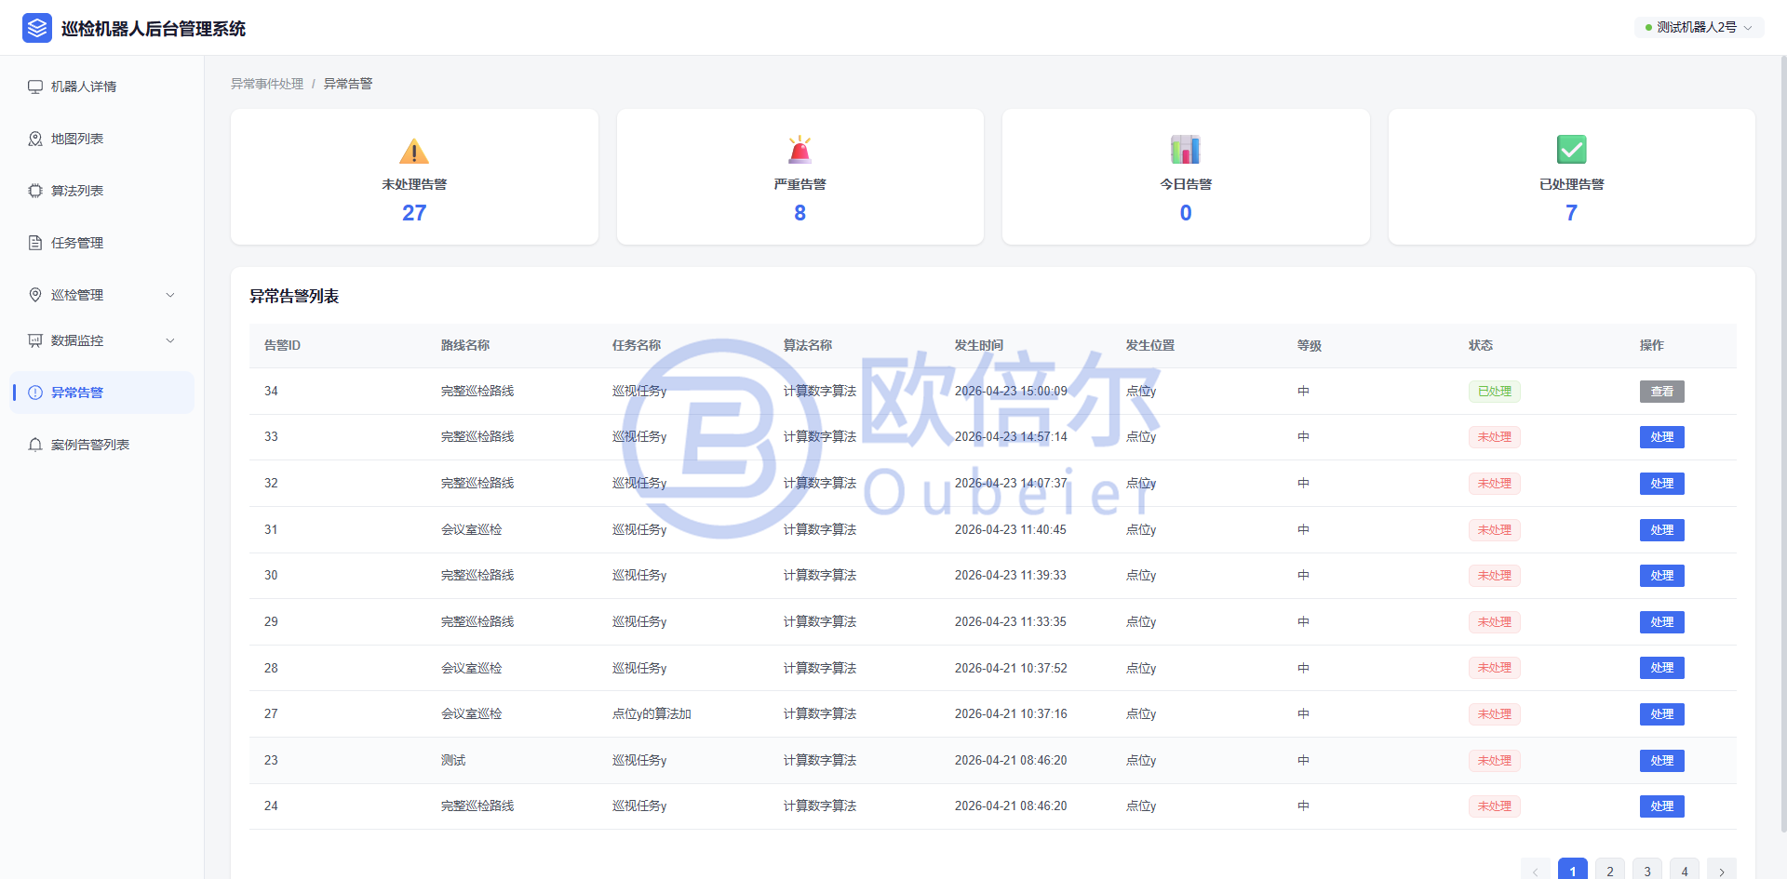Click the chart icon beside 数据监控
Screen dimensions: 1787x879
pos(35,340)
